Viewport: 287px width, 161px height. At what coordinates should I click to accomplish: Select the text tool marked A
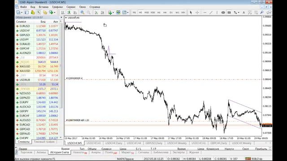pyautogui.click(x=244, y=13)
